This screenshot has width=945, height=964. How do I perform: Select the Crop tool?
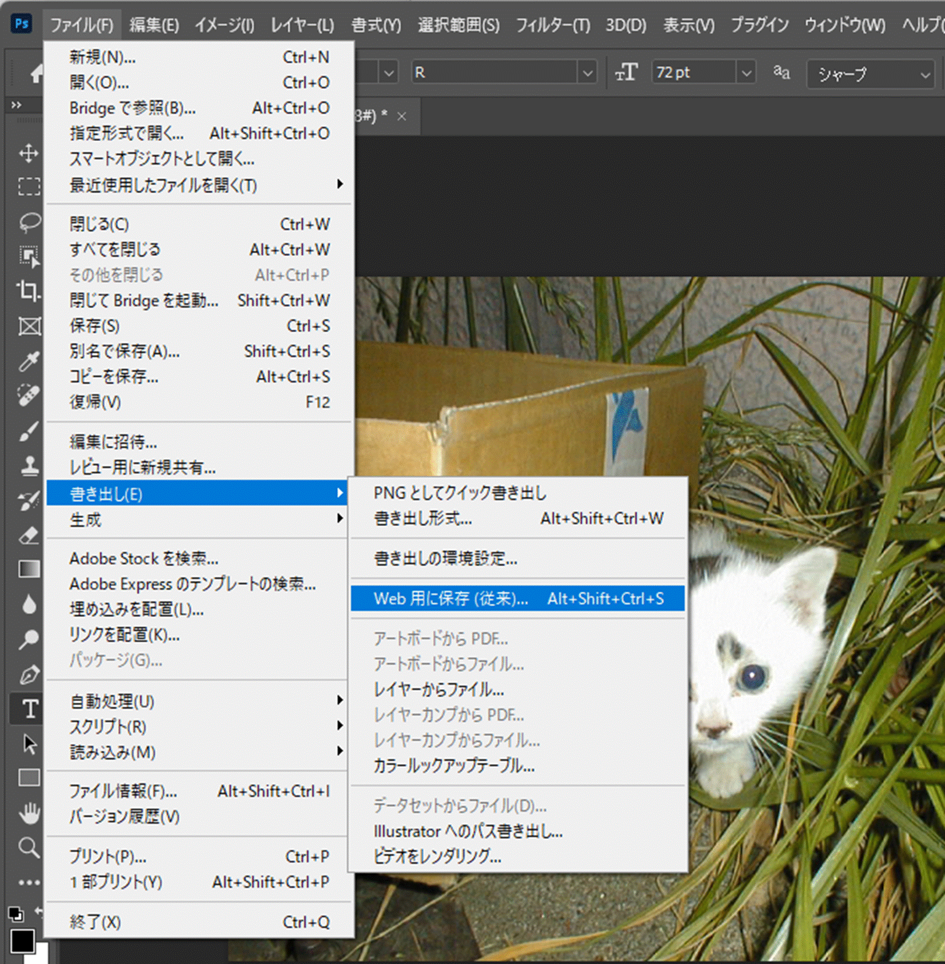tap(29, 291)
